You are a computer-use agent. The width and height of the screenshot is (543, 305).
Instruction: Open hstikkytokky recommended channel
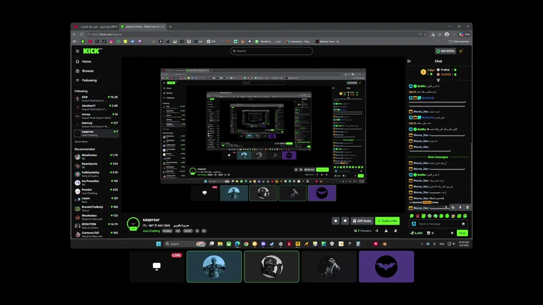[x=96, y=174]
